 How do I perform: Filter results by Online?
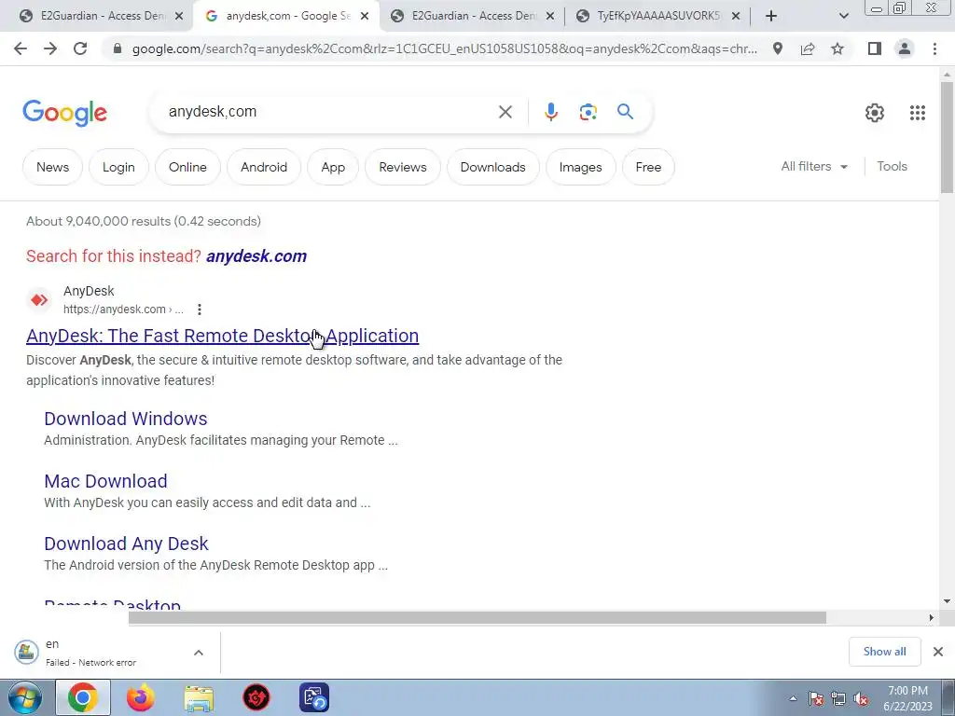click(187, 167)
